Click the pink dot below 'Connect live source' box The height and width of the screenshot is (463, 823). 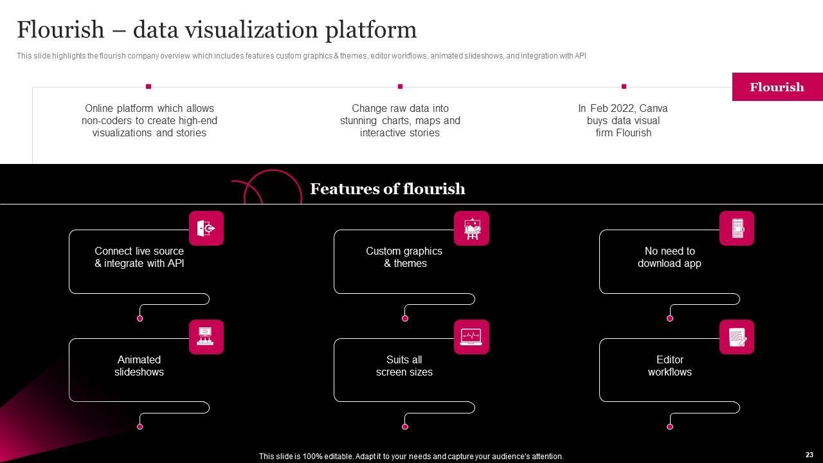point(140,318)
